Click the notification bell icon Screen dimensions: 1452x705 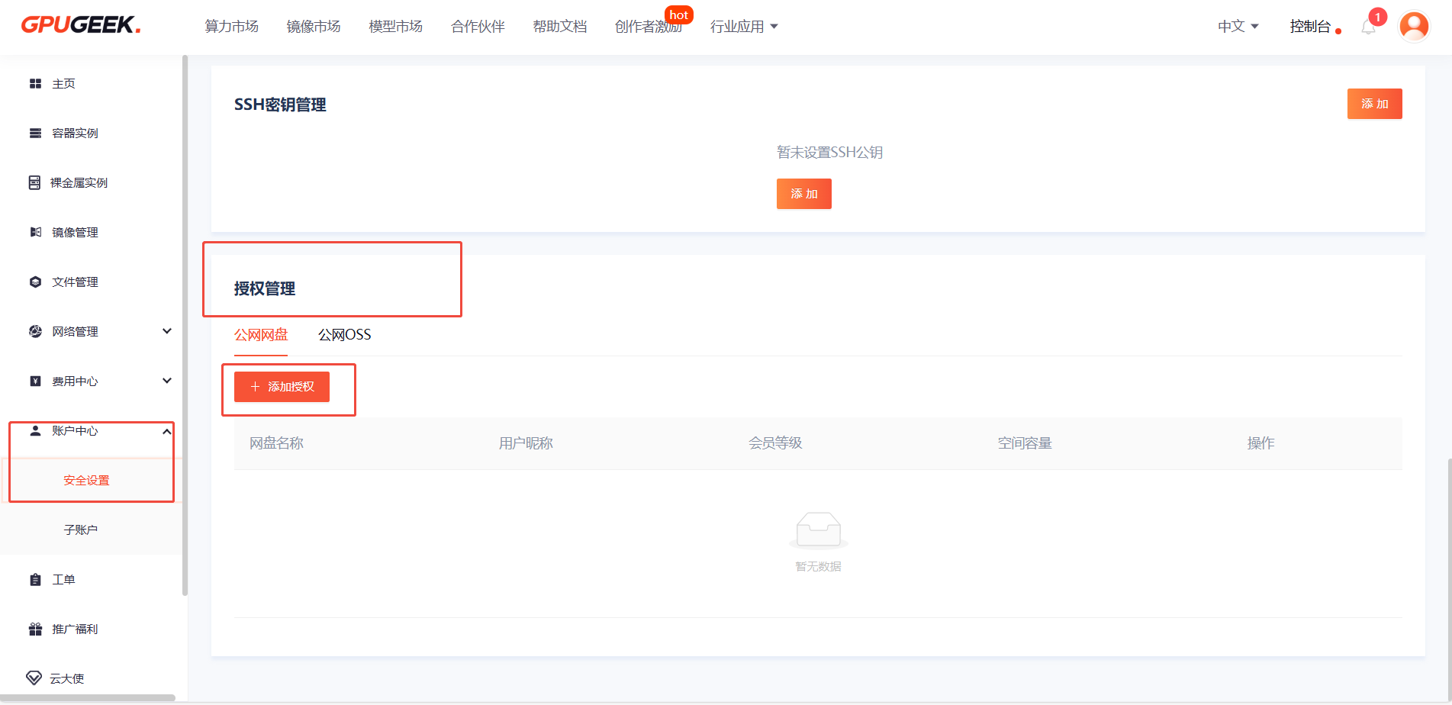tap(1369, 27)
